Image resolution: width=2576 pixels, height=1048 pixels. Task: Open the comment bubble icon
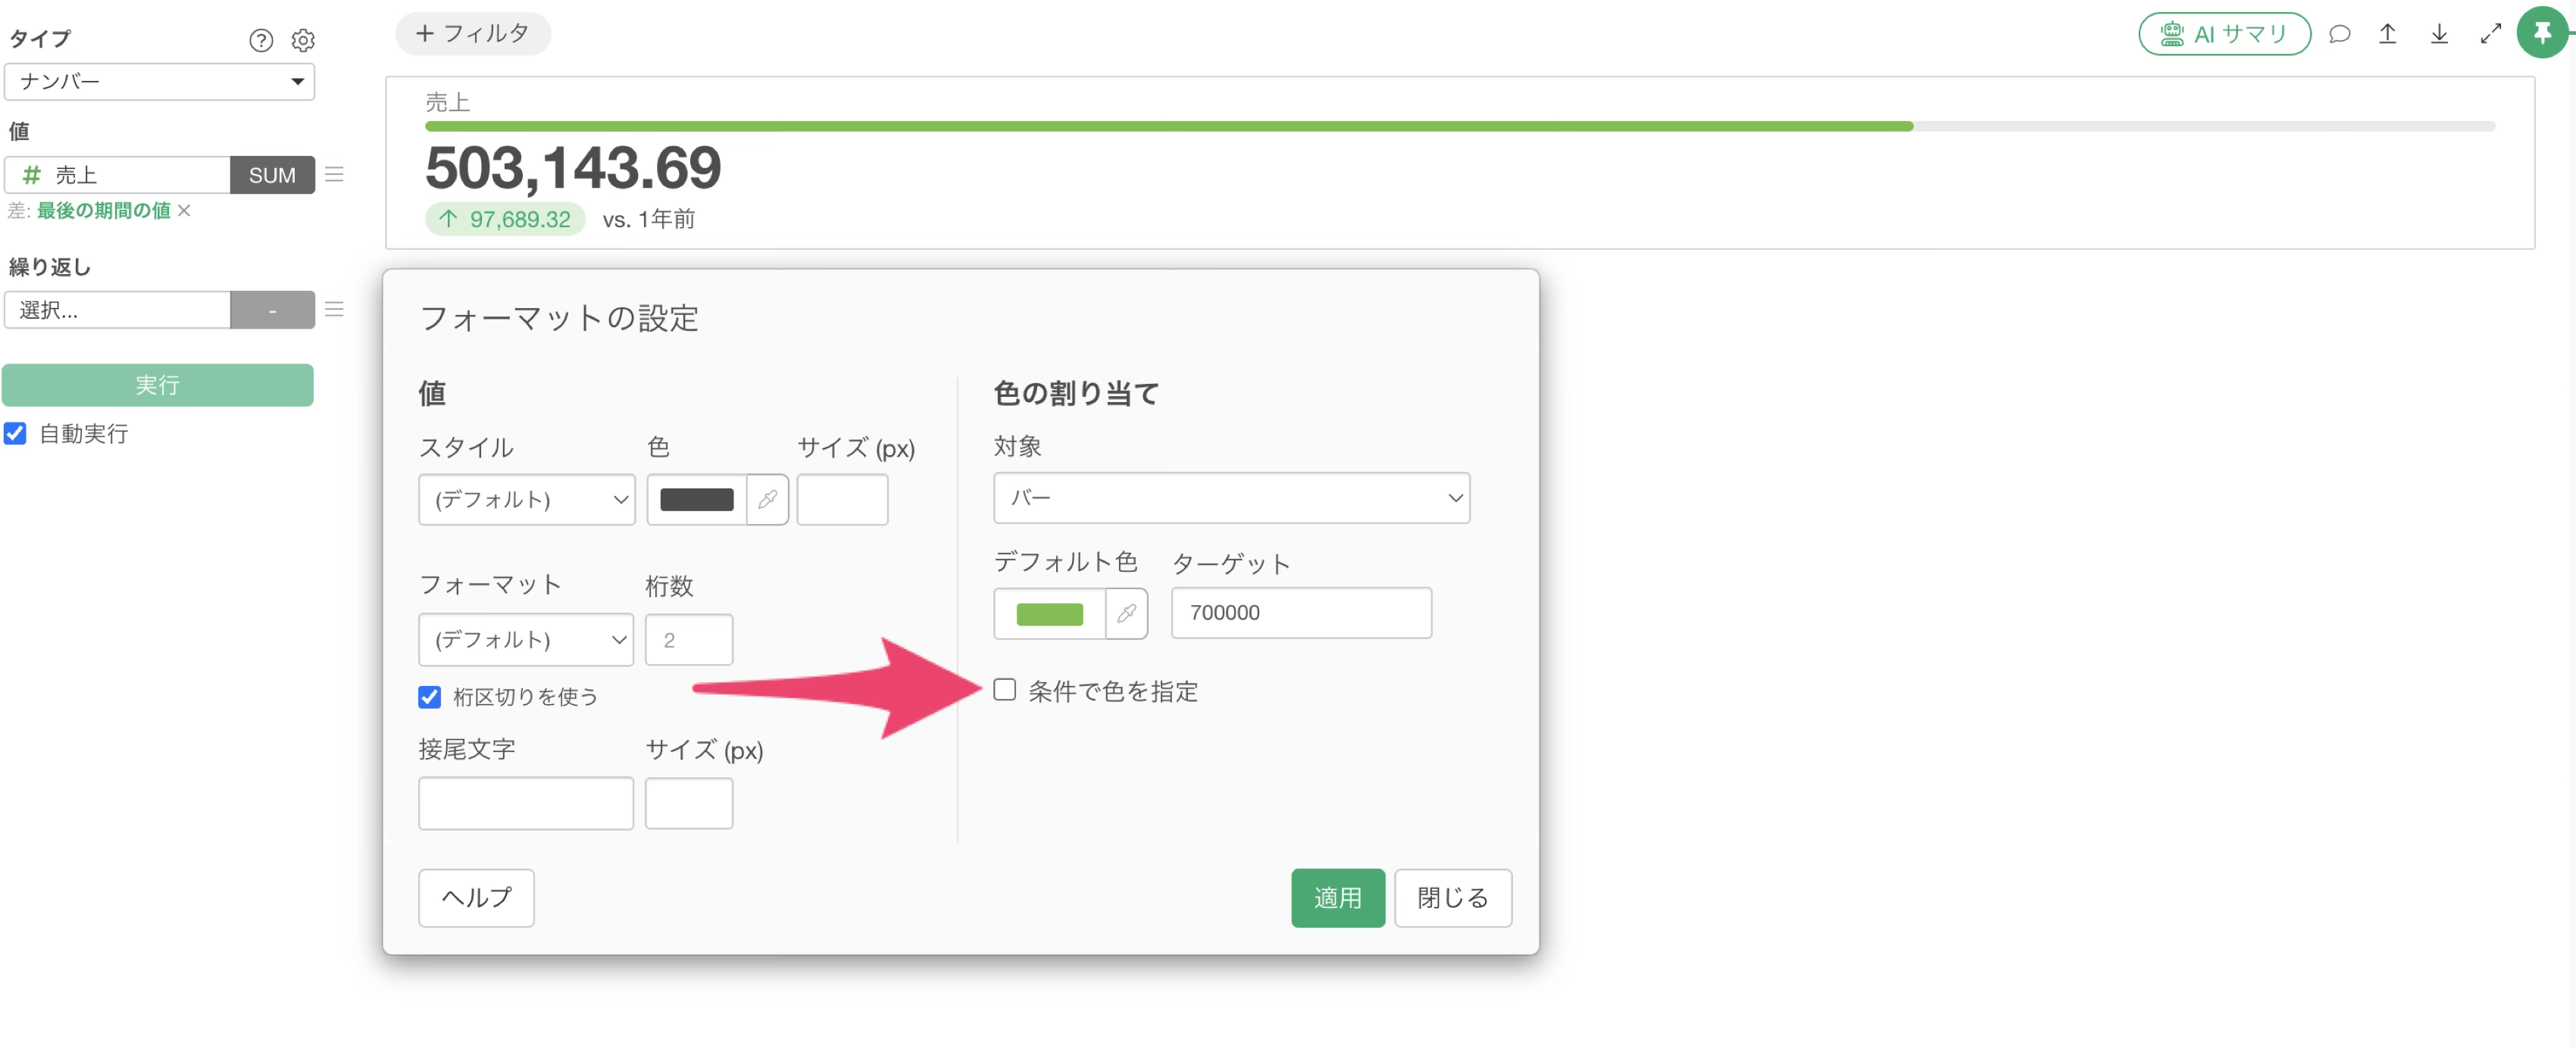click(2339, 34)
